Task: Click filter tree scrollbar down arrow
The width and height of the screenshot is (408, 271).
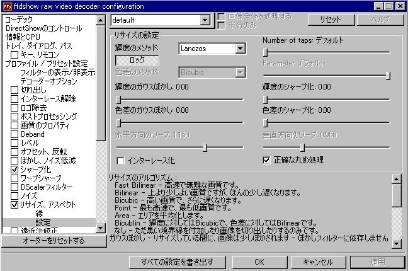Action: pos(101,228)
